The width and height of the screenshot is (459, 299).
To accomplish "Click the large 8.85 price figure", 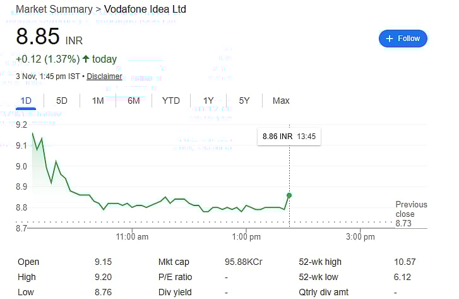I will point(38,37).
